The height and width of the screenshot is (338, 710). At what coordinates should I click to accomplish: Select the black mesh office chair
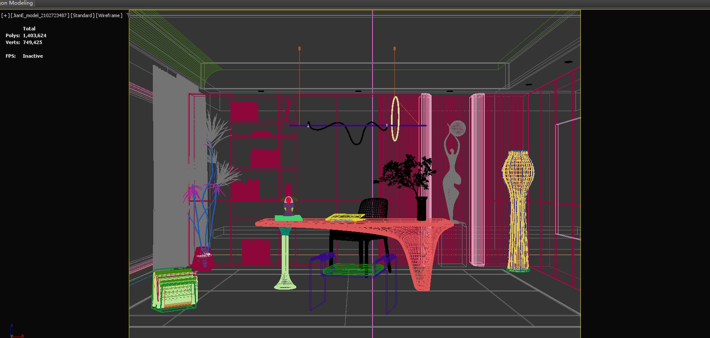(x=373, y=208)
